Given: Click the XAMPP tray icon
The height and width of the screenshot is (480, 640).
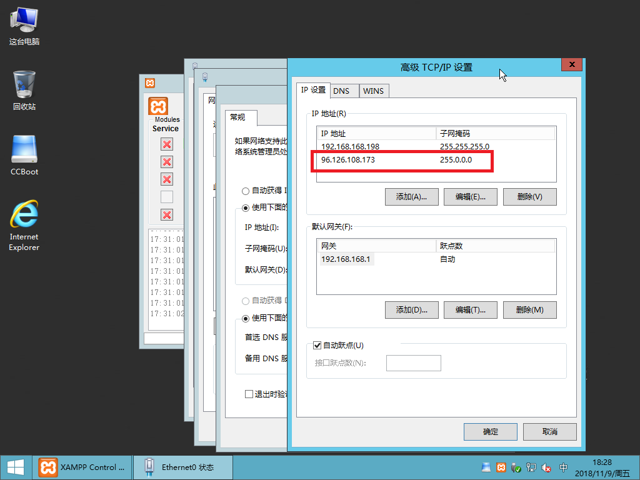Looking at the screenshot, I should click(501, 467).
